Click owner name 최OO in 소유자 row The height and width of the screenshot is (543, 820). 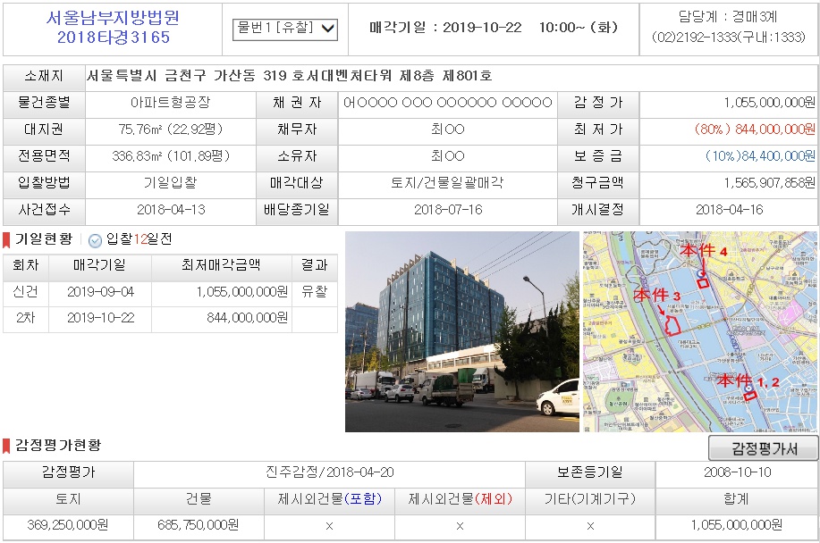[448, 155]
